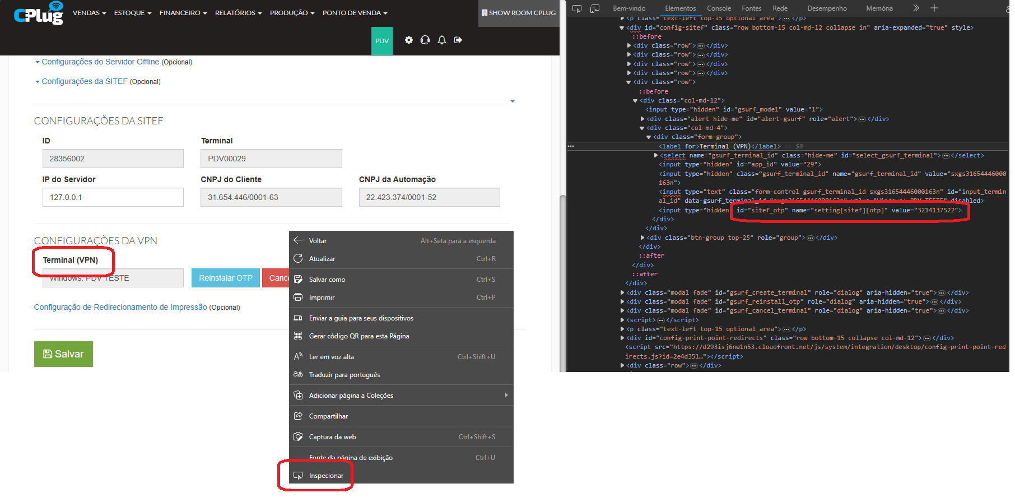Click the CNPJ da Automação field
The width and height of the screenshot is (1015, 502).
(430, 197)
